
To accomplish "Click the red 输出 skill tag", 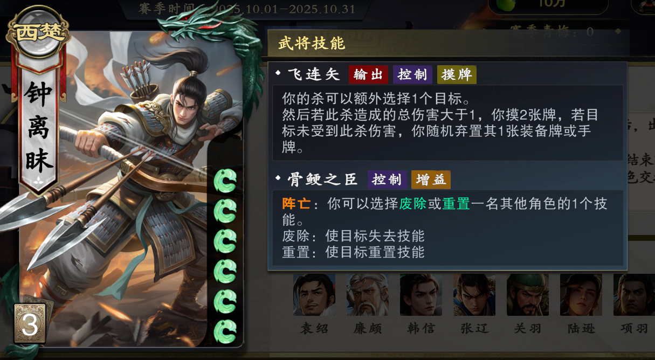I will tap(369, 74).
